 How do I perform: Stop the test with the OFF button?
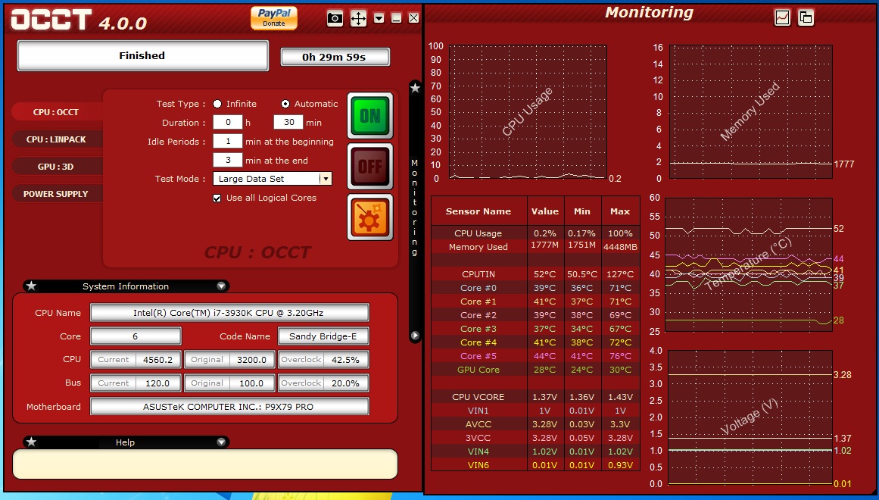click(370, 166)
